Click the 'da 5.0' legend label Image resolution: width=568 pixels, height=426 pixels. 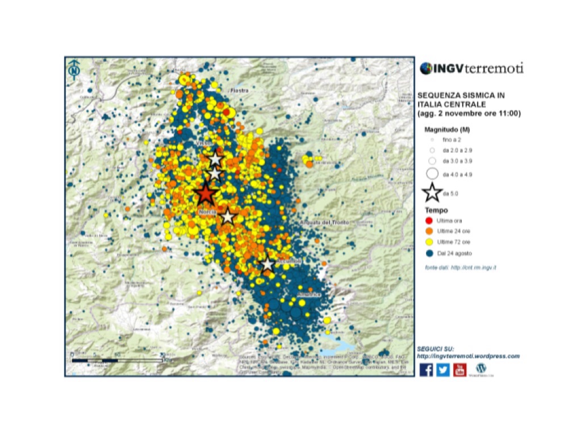[x=450, y=194]
